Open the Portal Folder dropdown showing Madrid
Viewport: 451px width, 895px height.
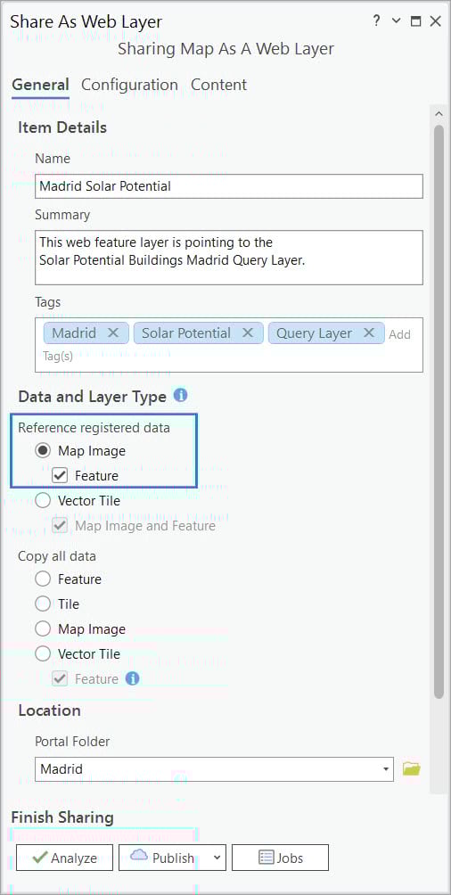(x=214, y=768)
